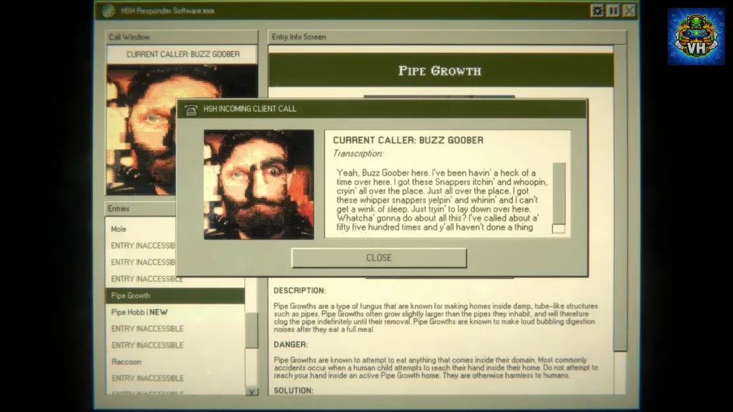733x412 pixels.
Task: Click the VH channel logo badge
Action: [696, 36]
